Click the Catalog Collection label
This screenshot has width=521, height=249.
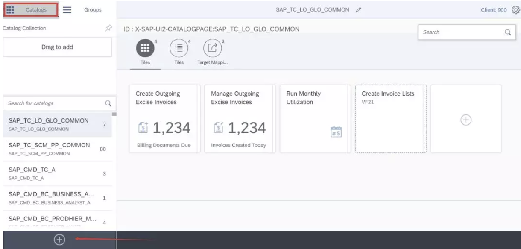point(24,28)
